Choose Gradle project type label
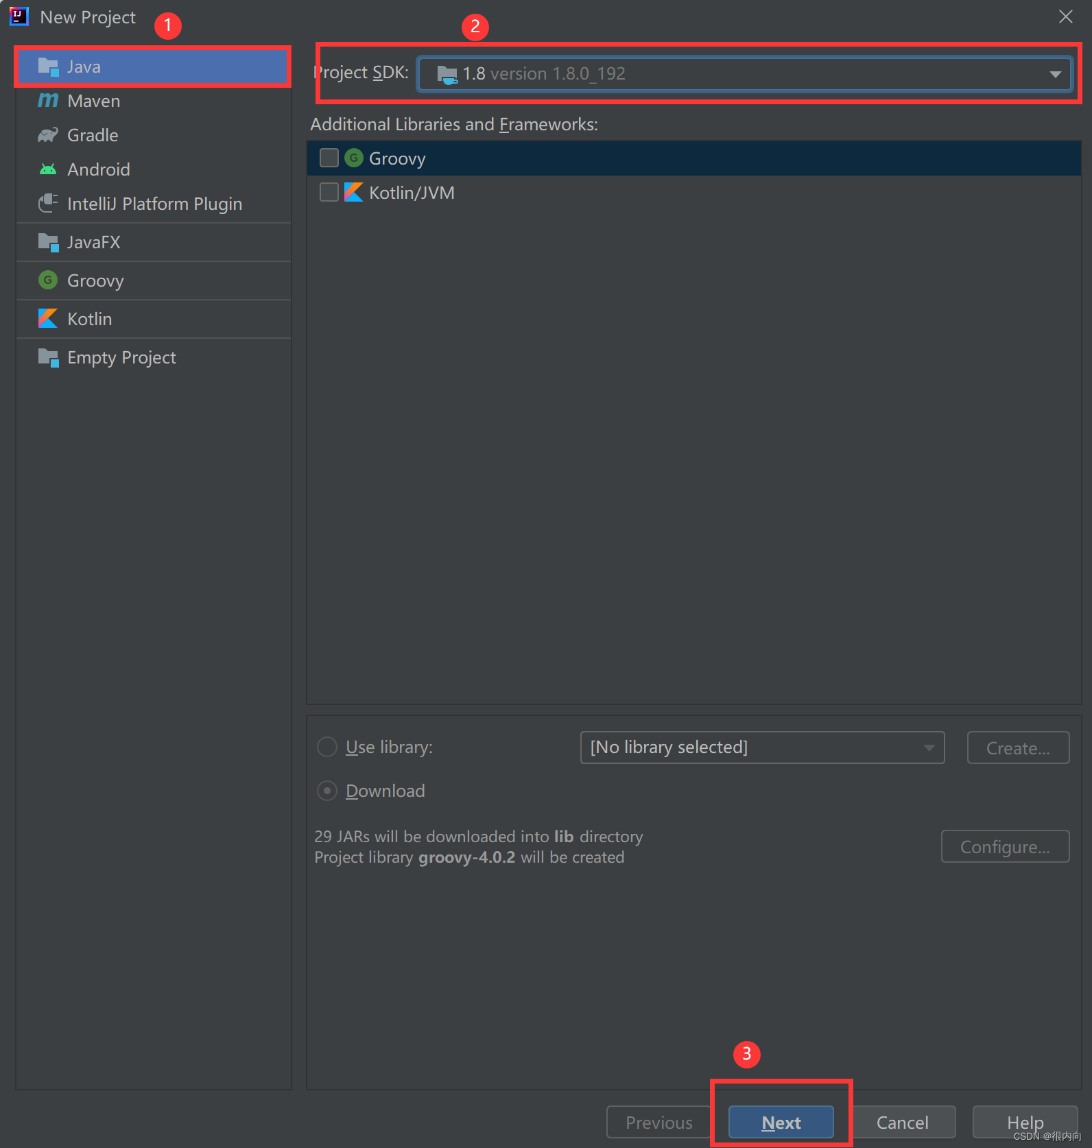 pyautogui.click(x=93, y=135)
